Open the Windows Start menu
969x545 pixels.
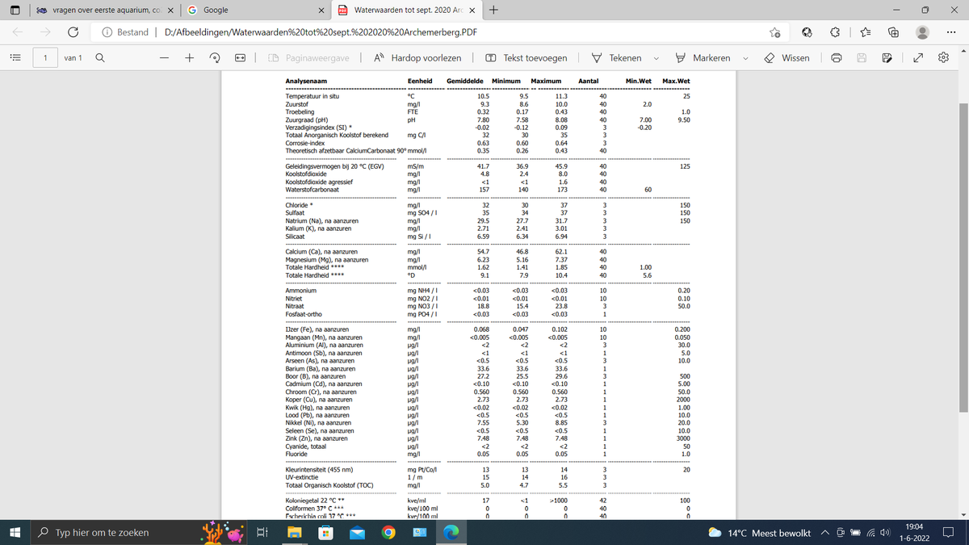(16, 532)
